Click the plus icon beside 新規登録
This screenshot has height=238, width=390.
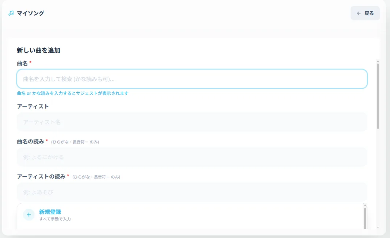coord(29,215)
